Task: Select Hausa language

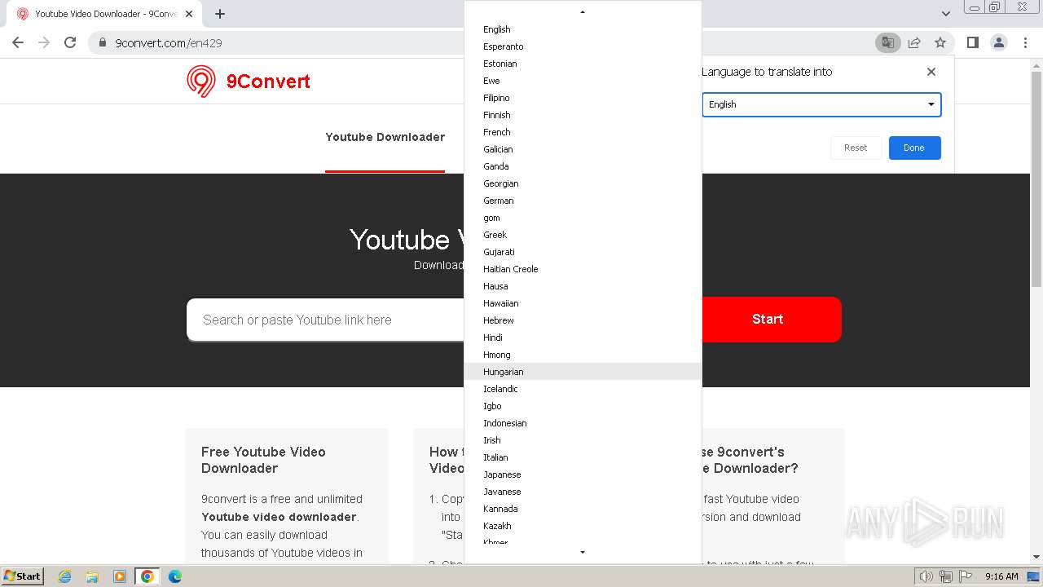Action: point(583,286)
